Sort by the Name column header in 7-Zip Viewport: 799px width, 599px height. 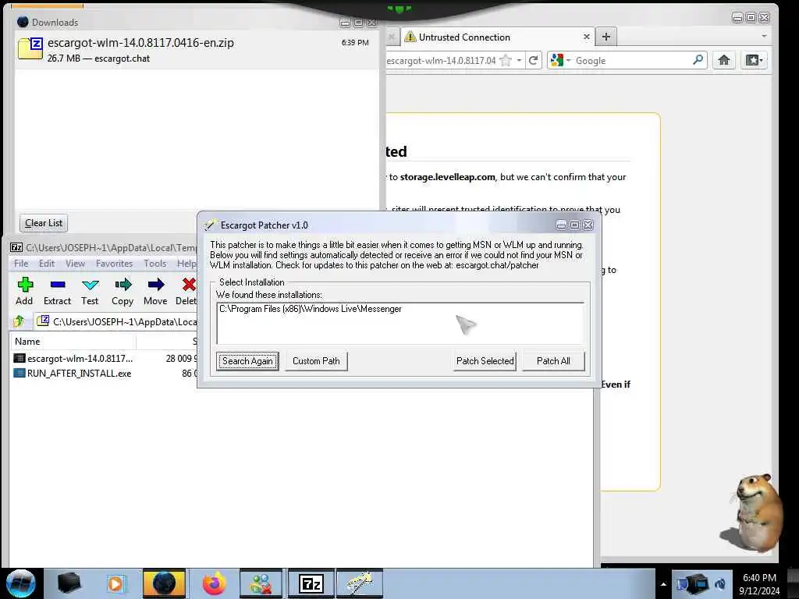pyautogui.click(x=73, y=342)
